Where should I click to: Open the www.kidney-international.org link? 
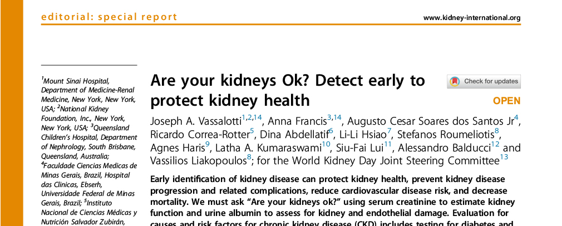coord(472,18)
